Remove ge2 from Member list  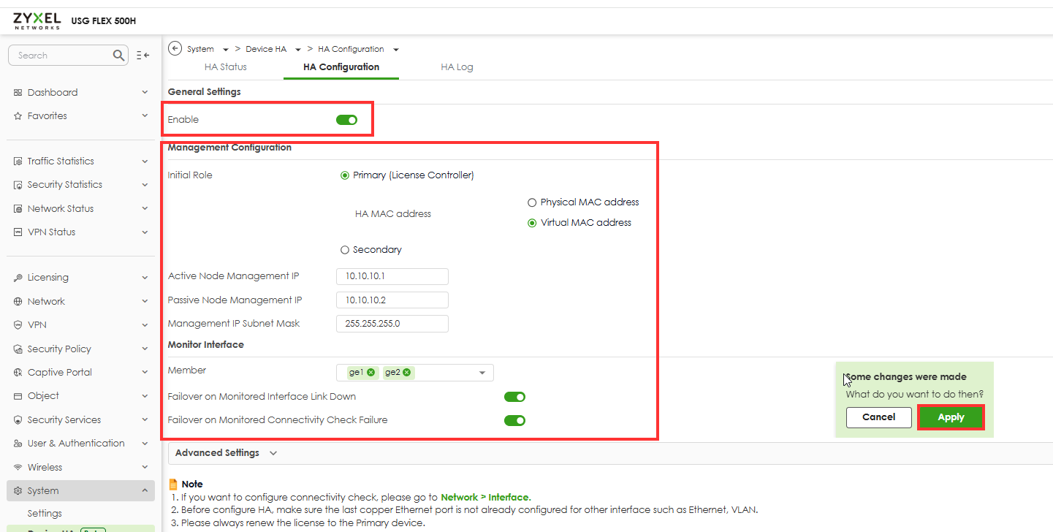(x=407, y=373)
